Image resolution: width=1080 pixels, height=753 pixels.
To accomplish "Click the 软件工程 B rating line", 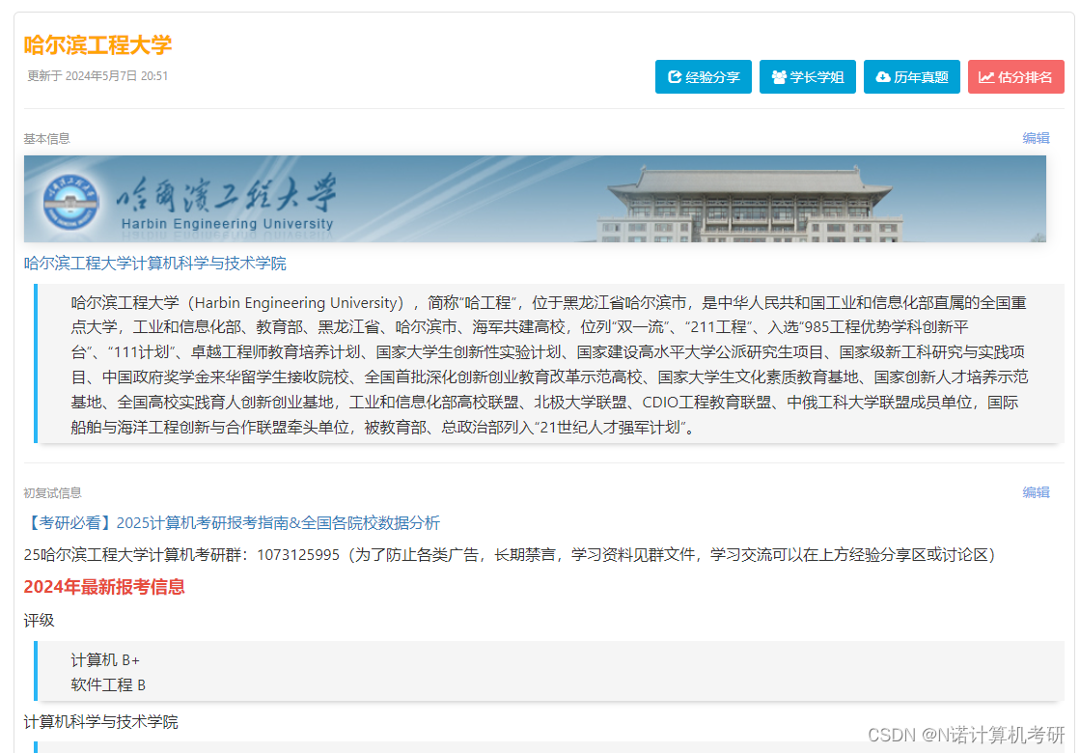I will [x=108, y=684].
